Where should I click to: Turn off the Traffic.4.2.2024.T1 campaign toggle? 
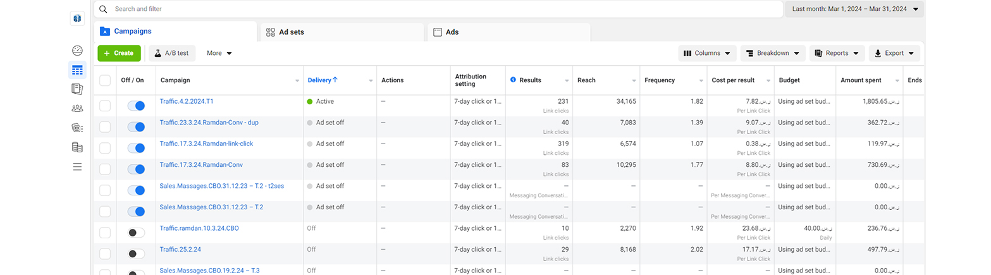click(136, 106)
